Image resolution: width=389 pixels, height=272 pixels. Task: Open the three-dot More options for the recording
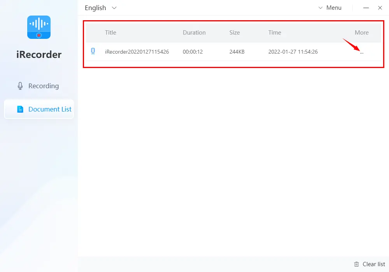point(362,52)
